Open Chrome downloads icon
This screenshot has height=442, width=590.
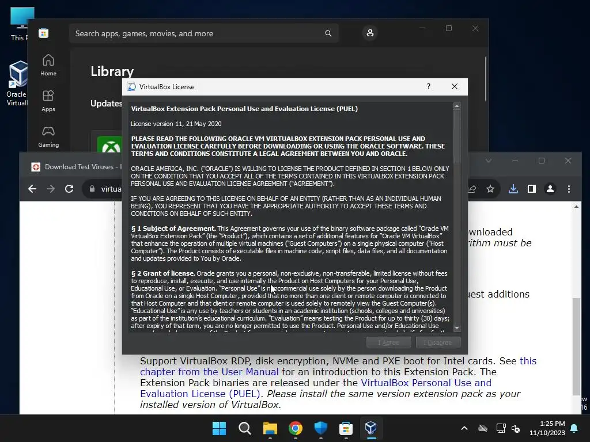click(x=513, y=189)
